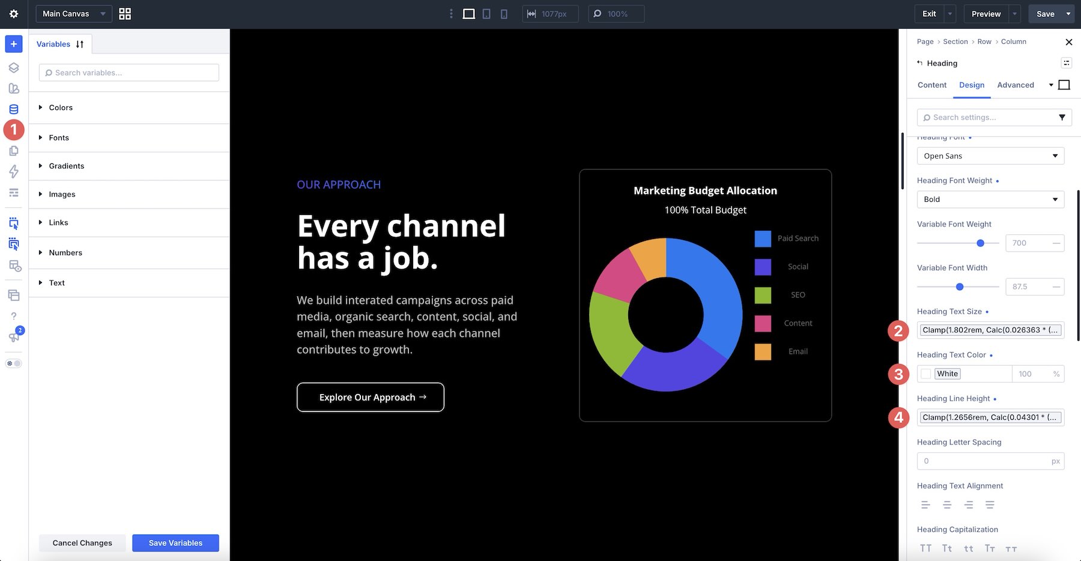1081x561 pixels.
Task: Click the pages copy icon in left sidebar
Action: pos(14,151)
